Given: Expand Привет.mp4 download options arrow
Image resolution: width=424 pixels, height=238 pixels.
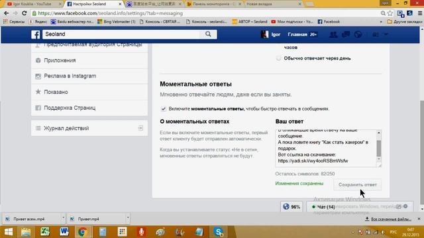Looking at the screenshot, I should [128, 218].
